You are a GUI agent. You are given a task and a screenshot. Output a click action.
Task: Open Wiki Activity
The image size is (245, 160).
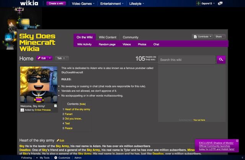(84, 44)
